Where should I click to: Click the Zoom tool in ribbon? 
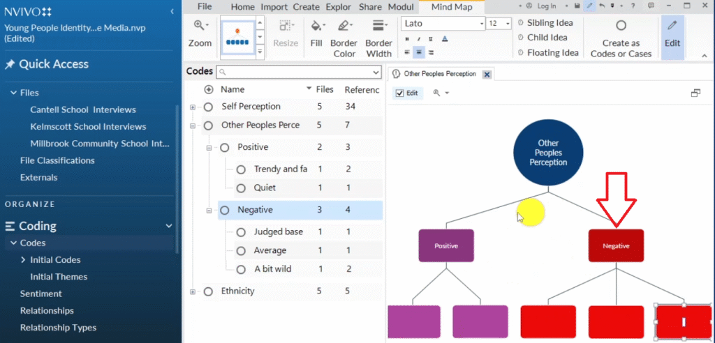200,33
